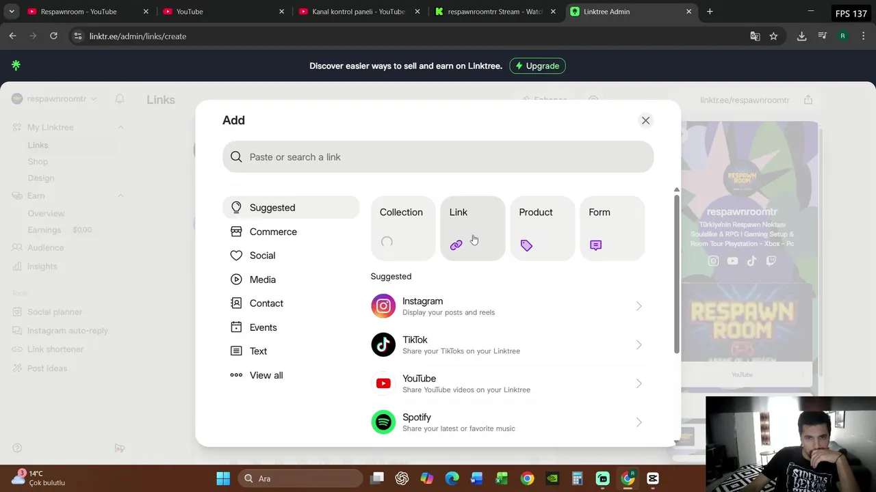This screenshot has height=492, width=876.
Task: Click the Google Translate icon
Action: click(755, 36)
